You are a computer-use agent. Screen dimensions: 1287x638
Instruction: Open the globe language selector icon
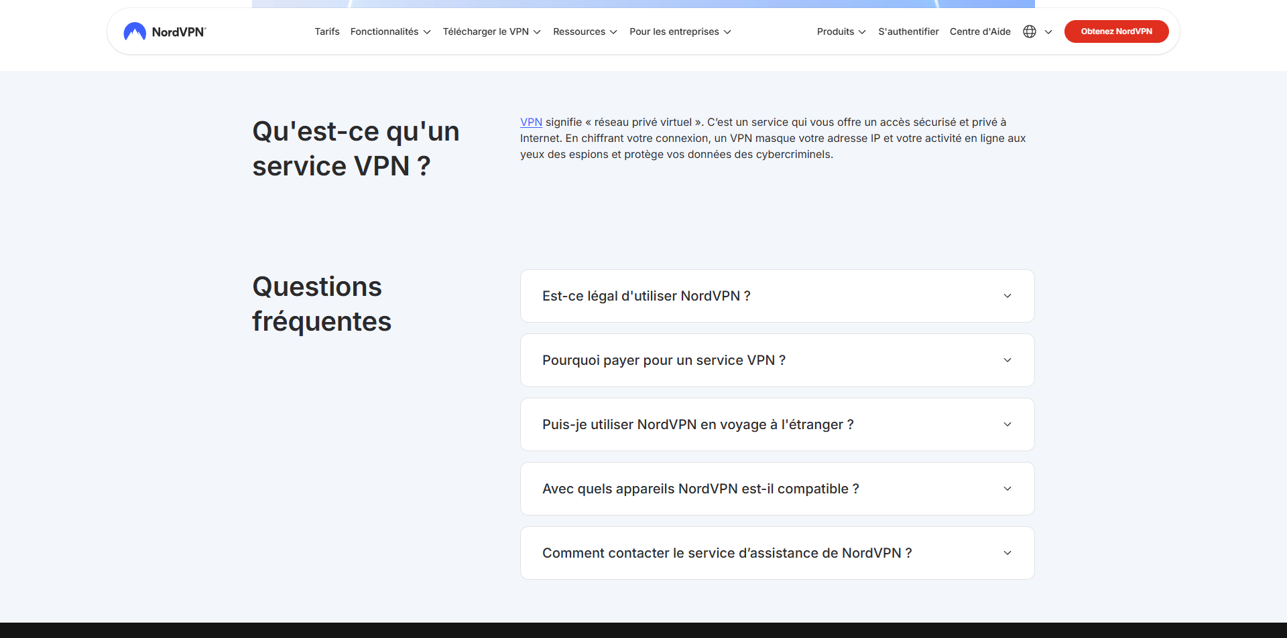1030,31
